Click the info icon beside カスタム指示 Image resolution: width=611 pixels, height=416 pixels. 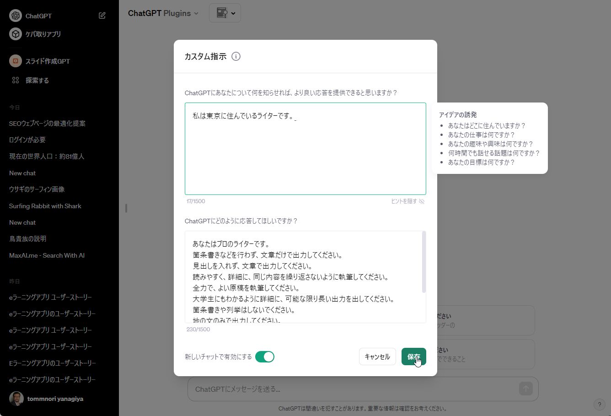tap(236, 56)
